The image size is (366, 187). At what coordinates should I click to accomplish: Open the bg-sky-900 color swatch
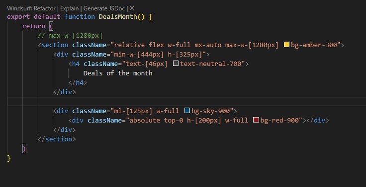(x=187, y=111)
